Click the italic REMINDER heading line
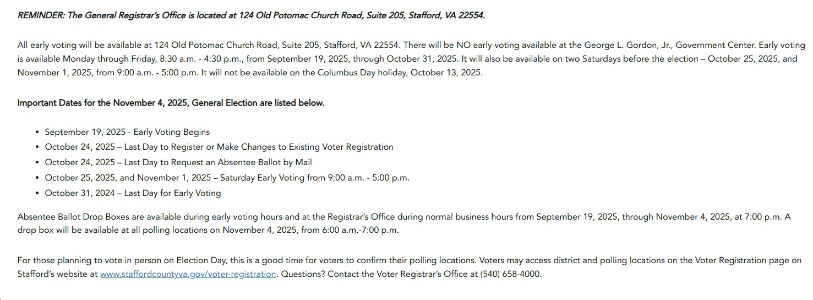This screenshot has width=813, height=300. click(x=251, y=15)
